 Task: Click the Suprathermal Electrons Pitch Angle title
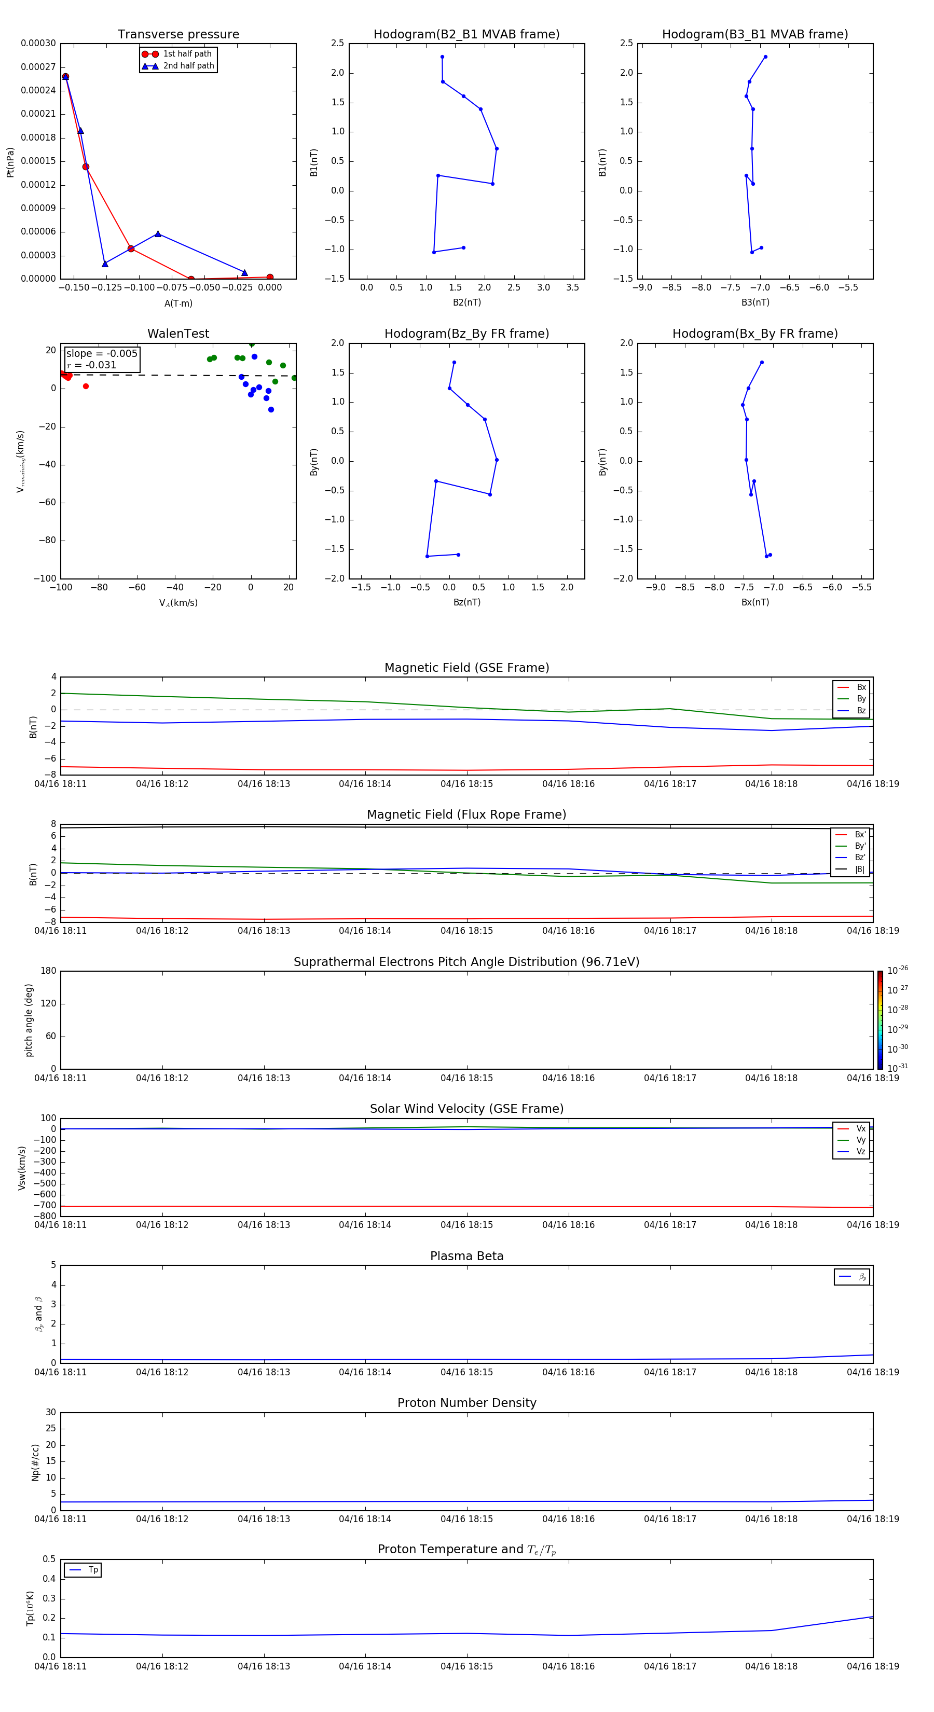pyautogui.click(x=466, y=962)
